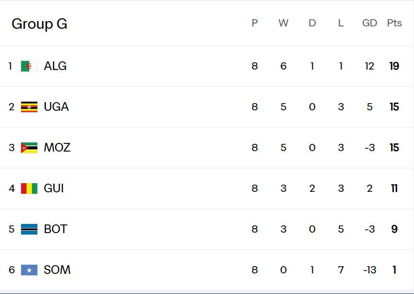Select Somalia's -13 goal difference
Viewport: 414px width, 294px height.
point(369,270)
